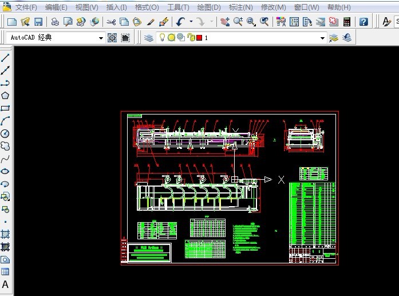Click the Help question mark button
The width and height of the screenshot is (399, 296).
coord(364,22)
